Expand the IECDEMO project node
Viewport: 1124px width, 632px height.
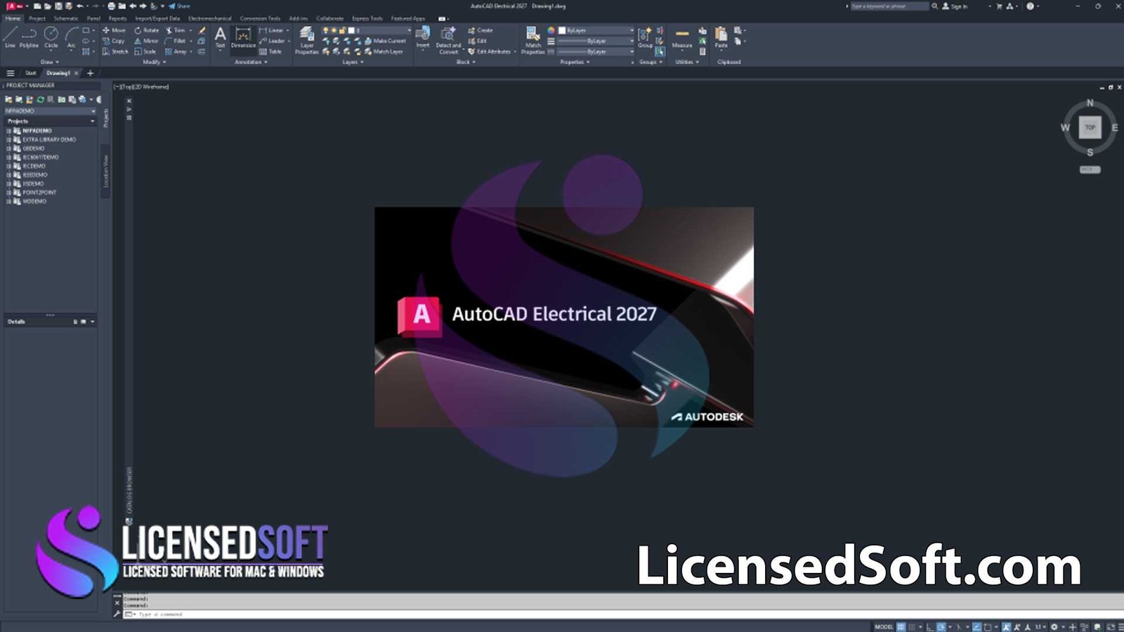point(8,166)
